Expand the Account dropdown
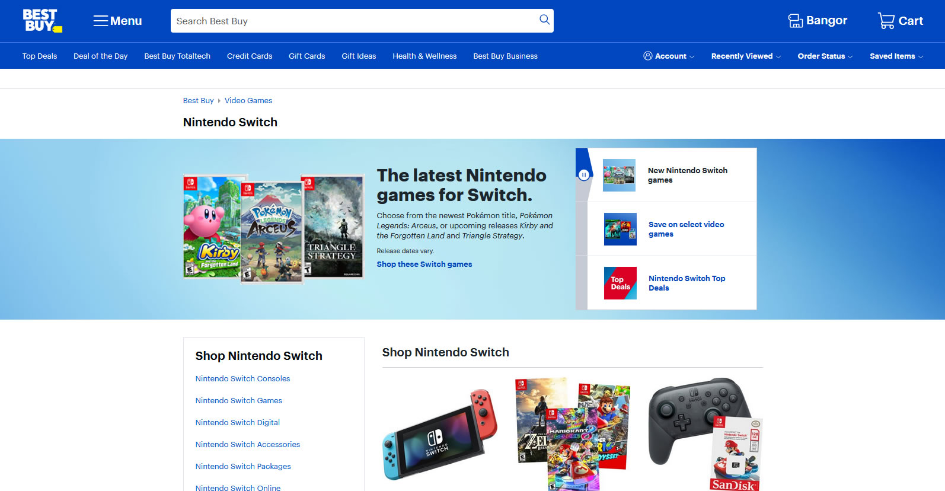The width and height of the screenshot is (945, 491). click(x=669, y=56)
